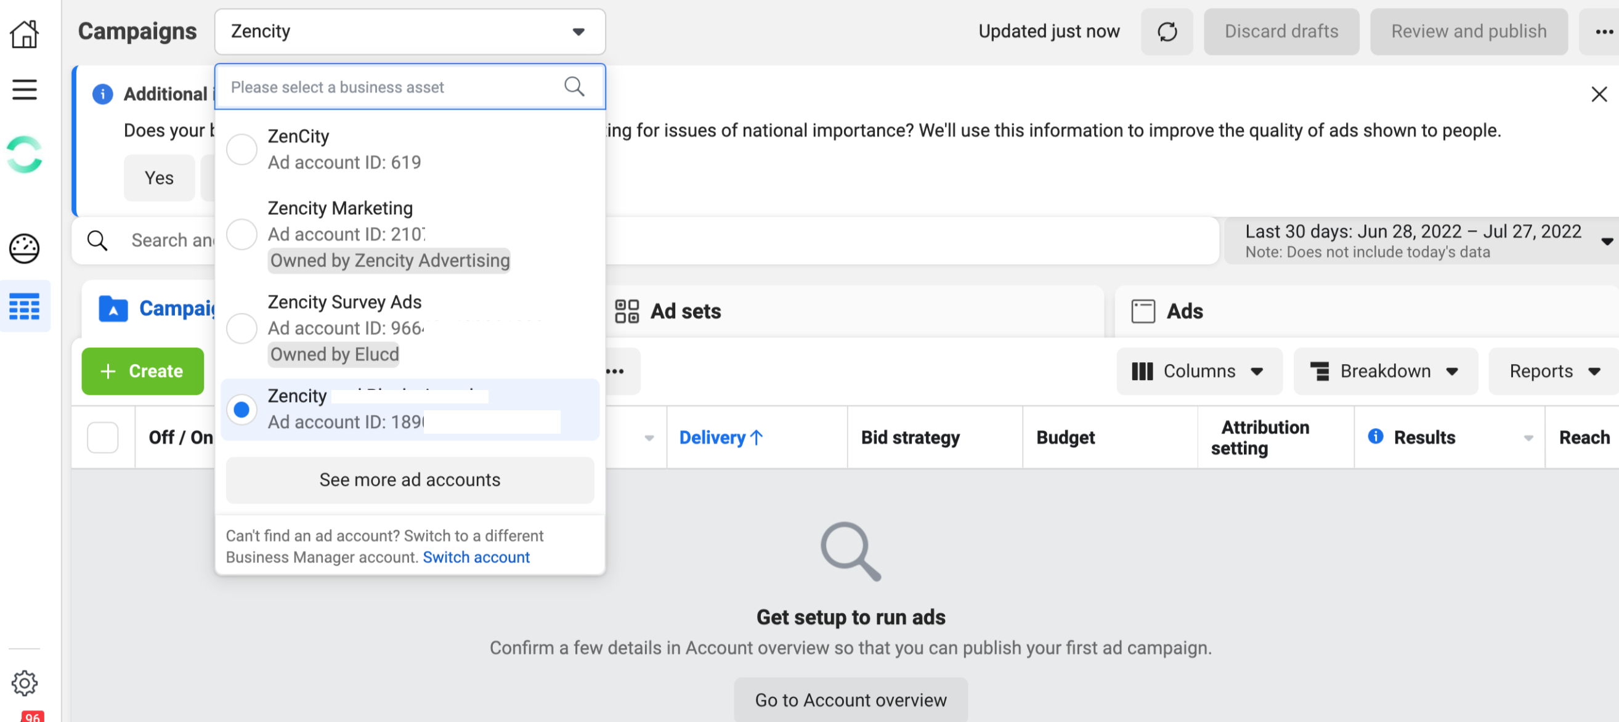
Task: Click the Discard drafts button
Action: click(x=1281, y=31)
